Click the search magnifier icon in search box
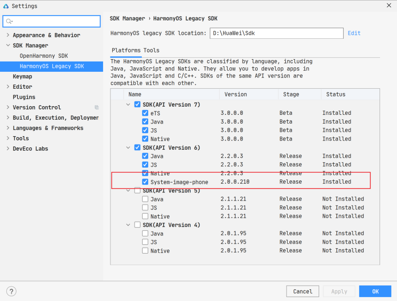 tap(9, 21)
